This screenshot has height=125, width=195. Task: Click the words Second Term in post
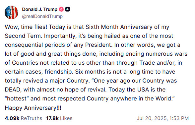(x=23, y=36)
